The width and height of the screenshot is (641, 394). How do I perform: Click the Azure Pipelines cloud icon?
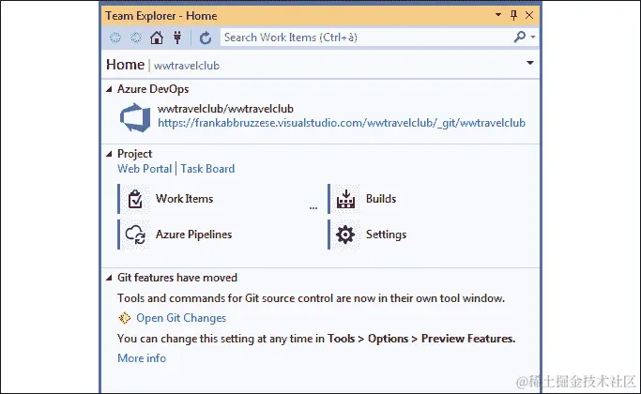(x=135, y=235)
